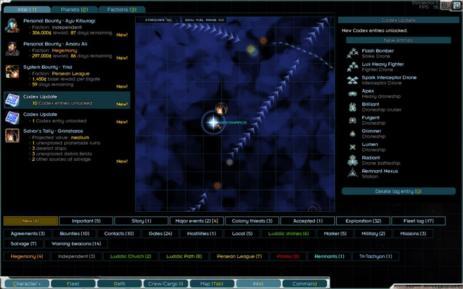Switch to the Factions tab
The width and height of the screenshot is (463, 289).
pyautogui.click(x=121, y=9)
